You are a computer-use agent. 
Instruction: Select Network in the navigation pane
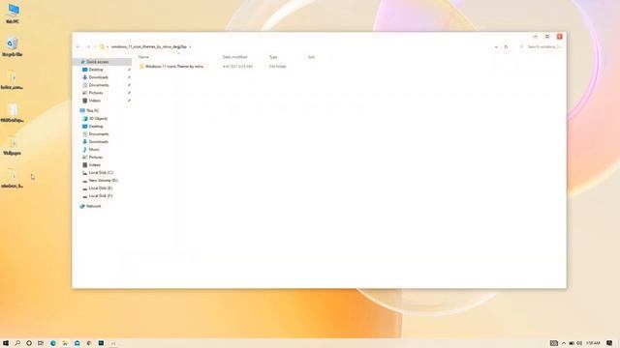(x=93, y=206)
